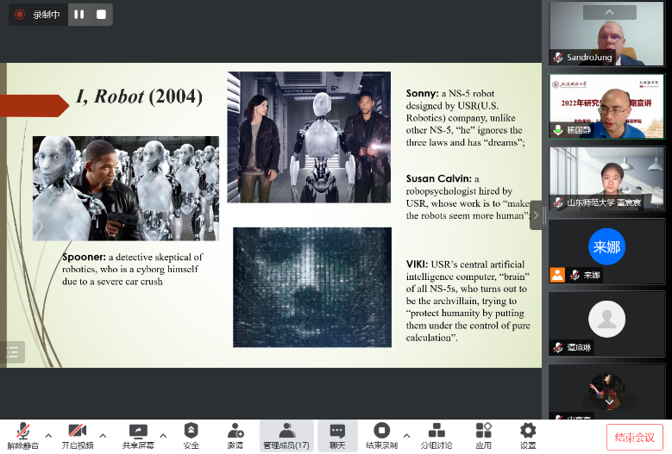Expand video options arrow beside camera
Screen dimensions: 672x454
pyautogui.click(x=103, y=434)
